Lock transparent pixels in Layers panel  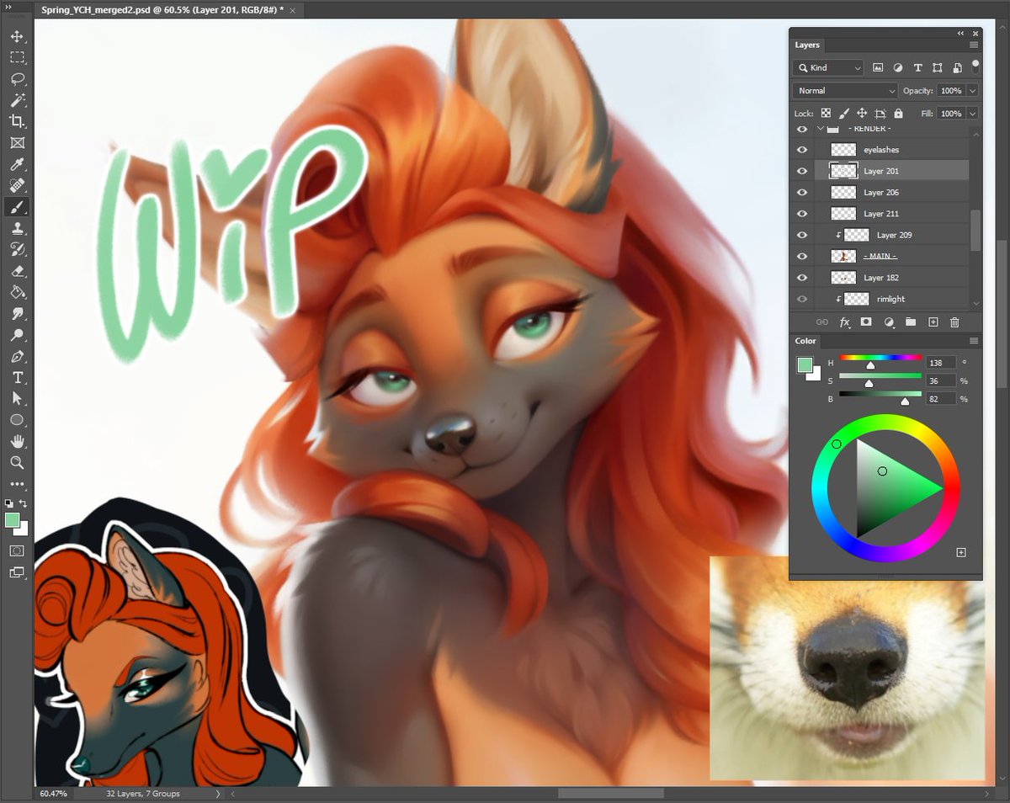click(826, 114)
